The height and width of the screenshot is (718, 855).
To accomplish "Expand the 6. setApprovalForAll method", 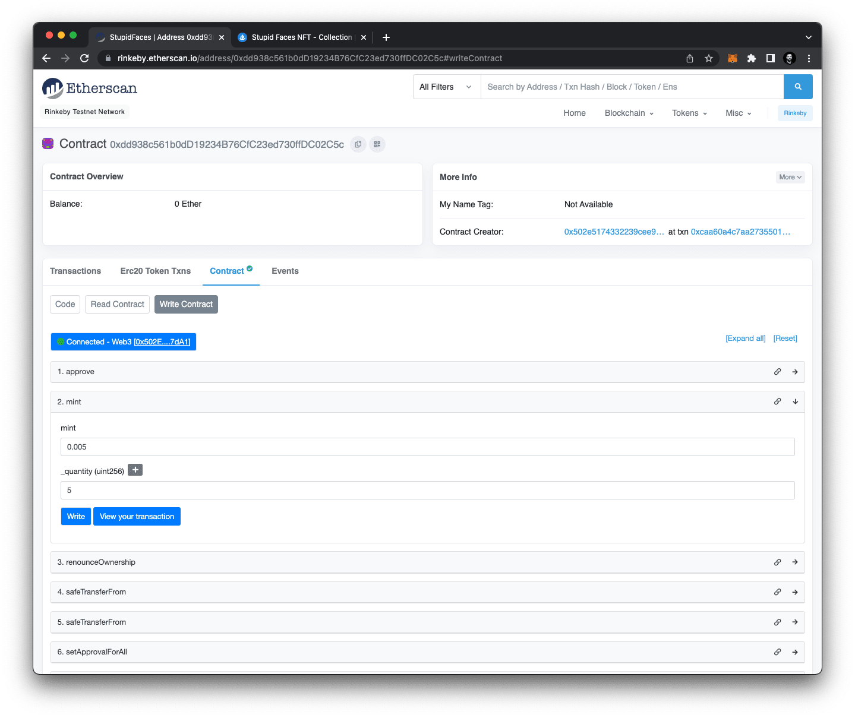I will tap(795, 652).
